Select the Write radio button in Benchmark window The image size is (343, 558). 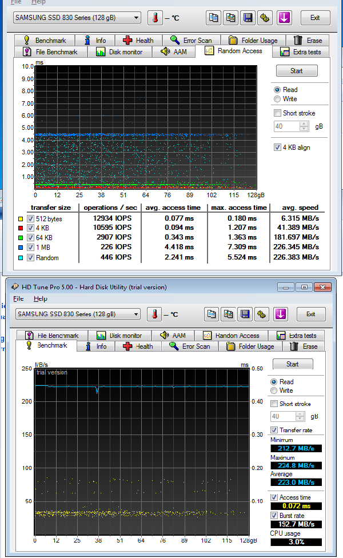[274, 390]
